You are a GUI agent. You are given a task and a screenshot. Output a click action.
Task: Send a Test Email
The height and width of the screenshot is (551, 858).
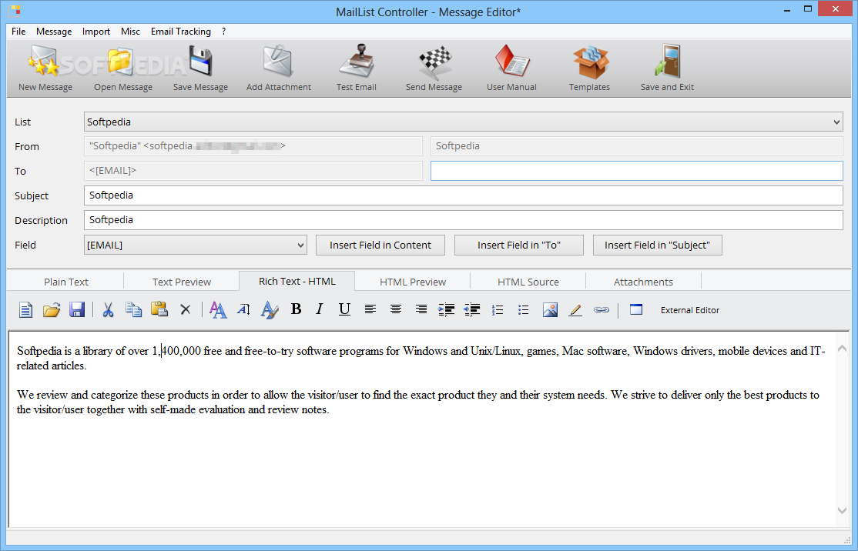(357, 68)
